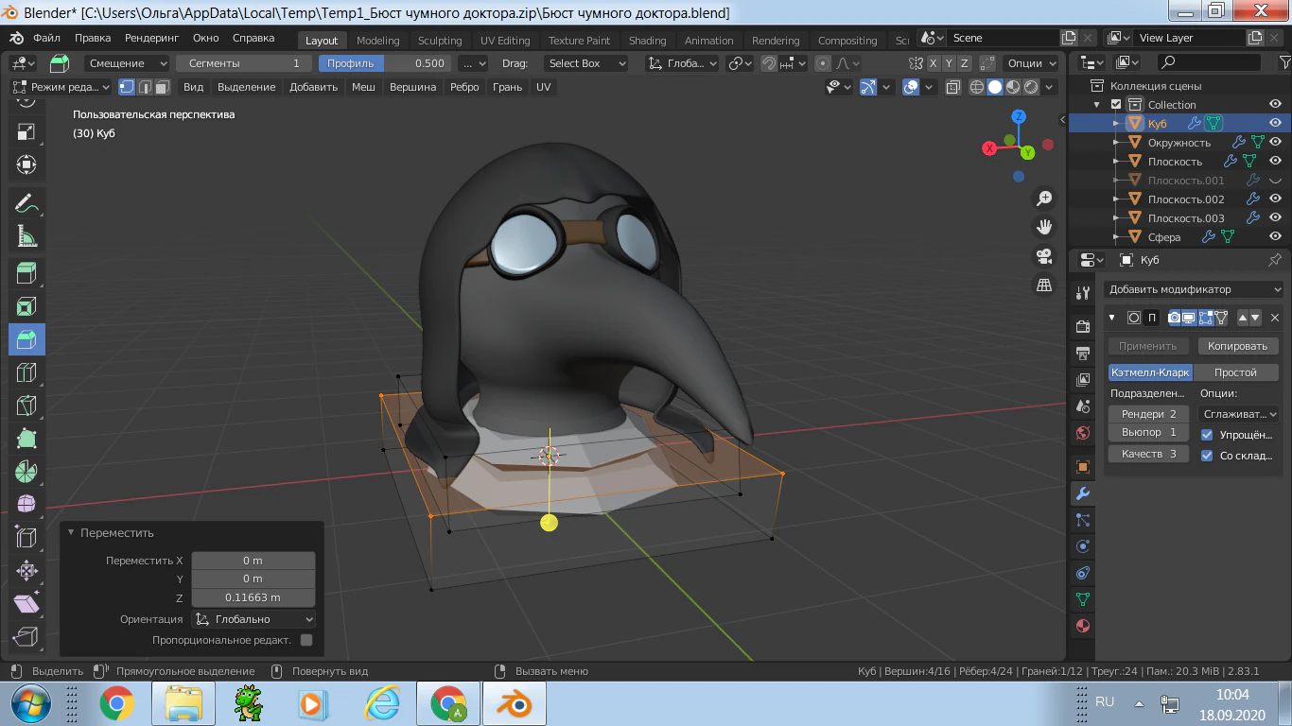Screen dimensions: 1292x726
Task: Open the Вершина menu
Action: (x=412, y=87)
